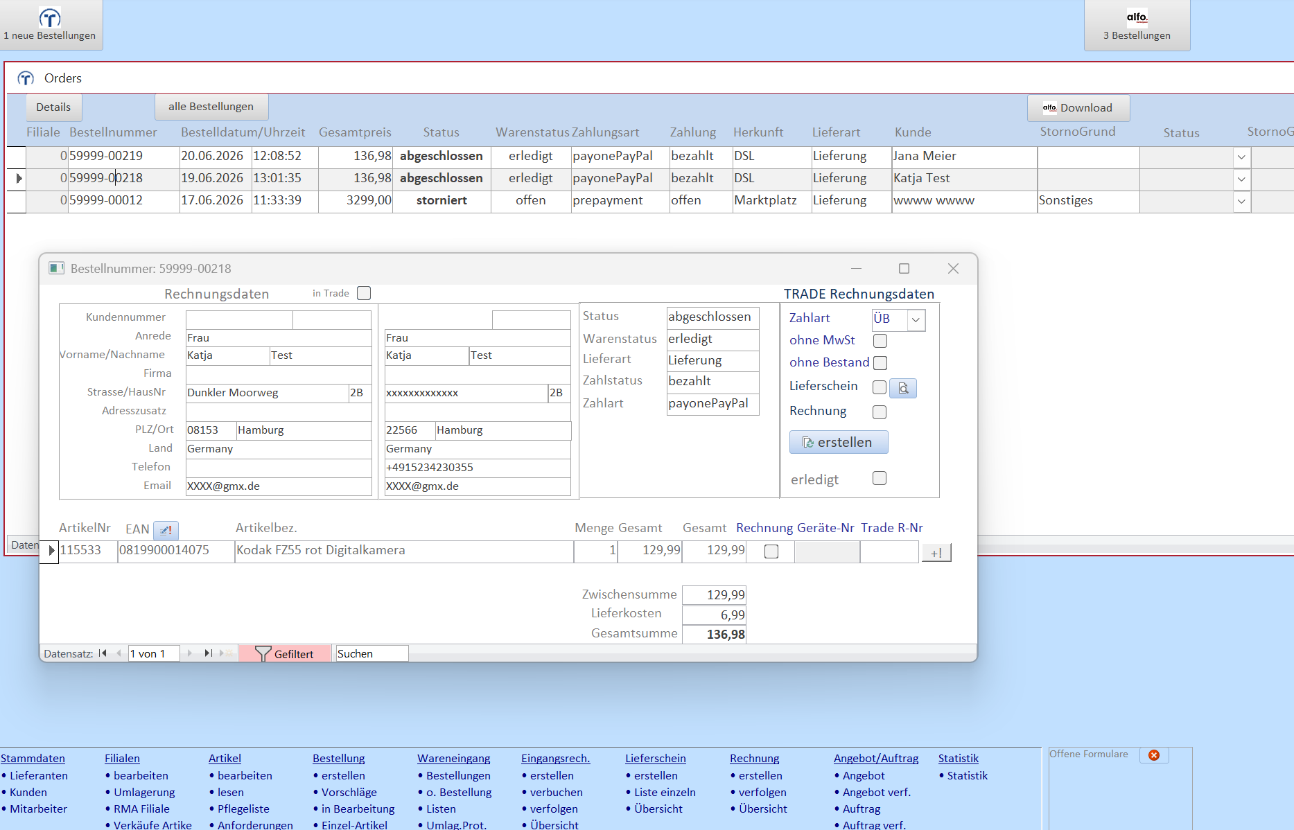Viewport: 1294px width, 830px height.
Task: Tick the in Trade checkbox
Action: [x=364, y=293]
